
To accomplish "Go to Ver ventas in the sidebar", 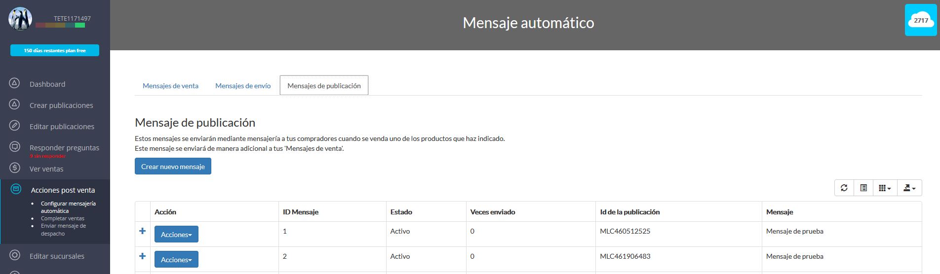I will (x=46, y=169).
